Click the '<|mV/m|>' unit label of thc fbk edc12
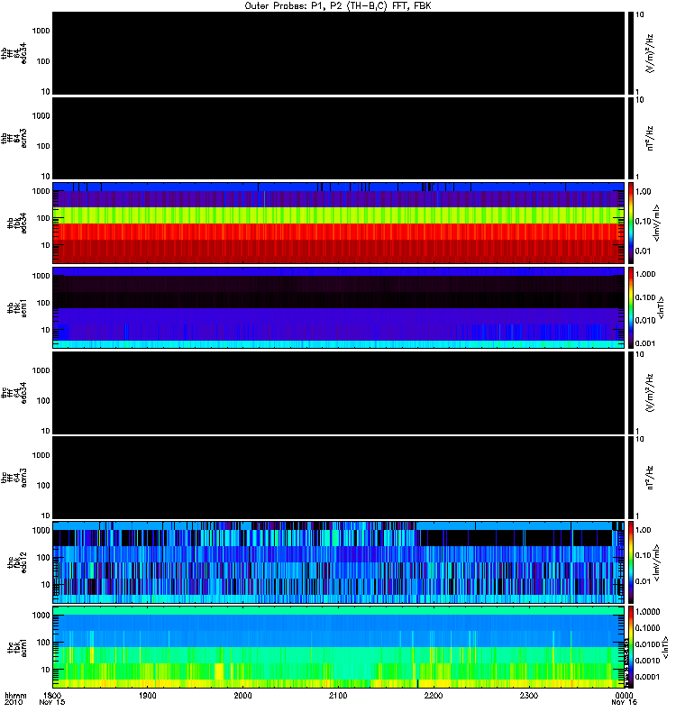676x721 pixels. click(x=656, y=562)
